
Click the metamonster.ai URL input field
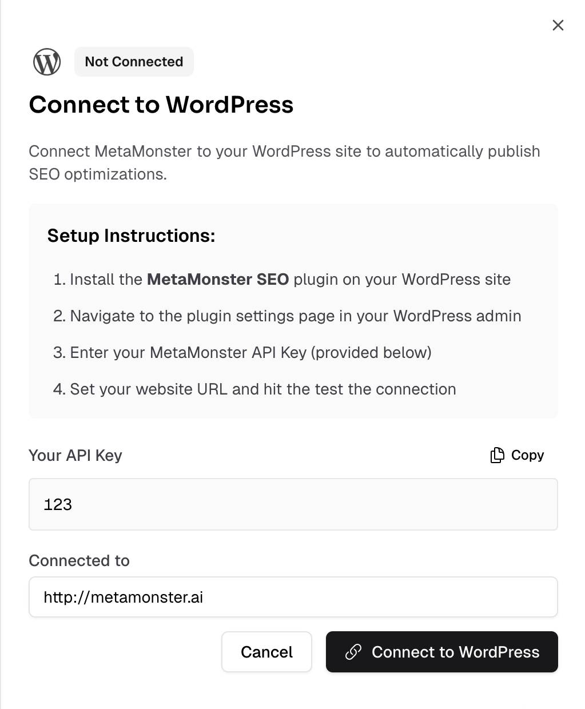(293, 597)
